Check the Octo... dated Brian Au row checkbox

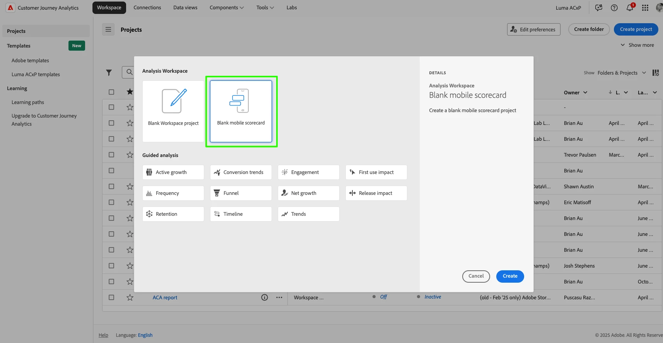pos(111,282)
